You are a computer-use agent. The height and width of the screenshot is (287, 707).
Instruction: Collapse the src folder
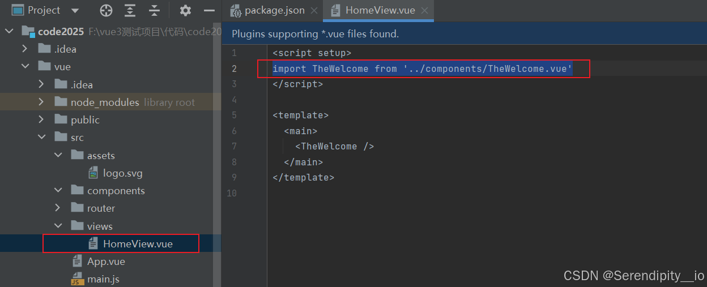coord(41,137)
